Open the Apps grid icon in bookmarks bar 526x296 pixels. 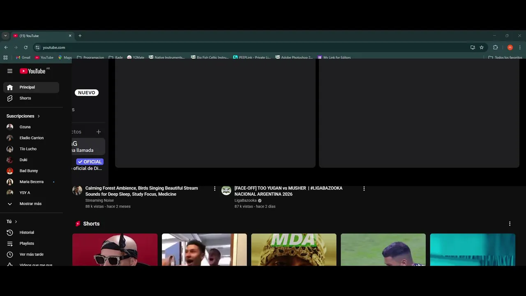click(x=5, y=58)
